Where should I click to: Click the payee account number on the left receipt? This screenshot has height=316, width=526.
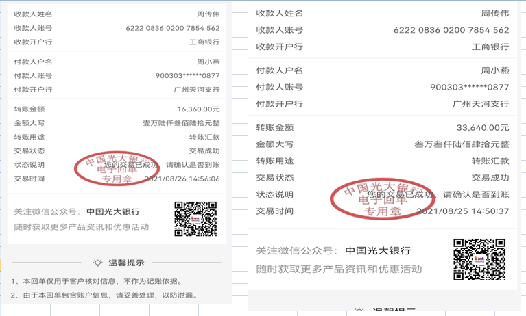pos(173,28)
